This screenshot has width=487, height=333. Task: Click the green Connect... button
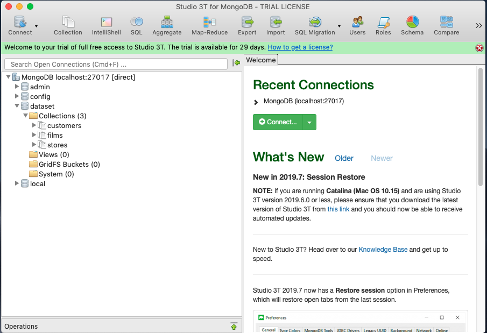point(278,122)
